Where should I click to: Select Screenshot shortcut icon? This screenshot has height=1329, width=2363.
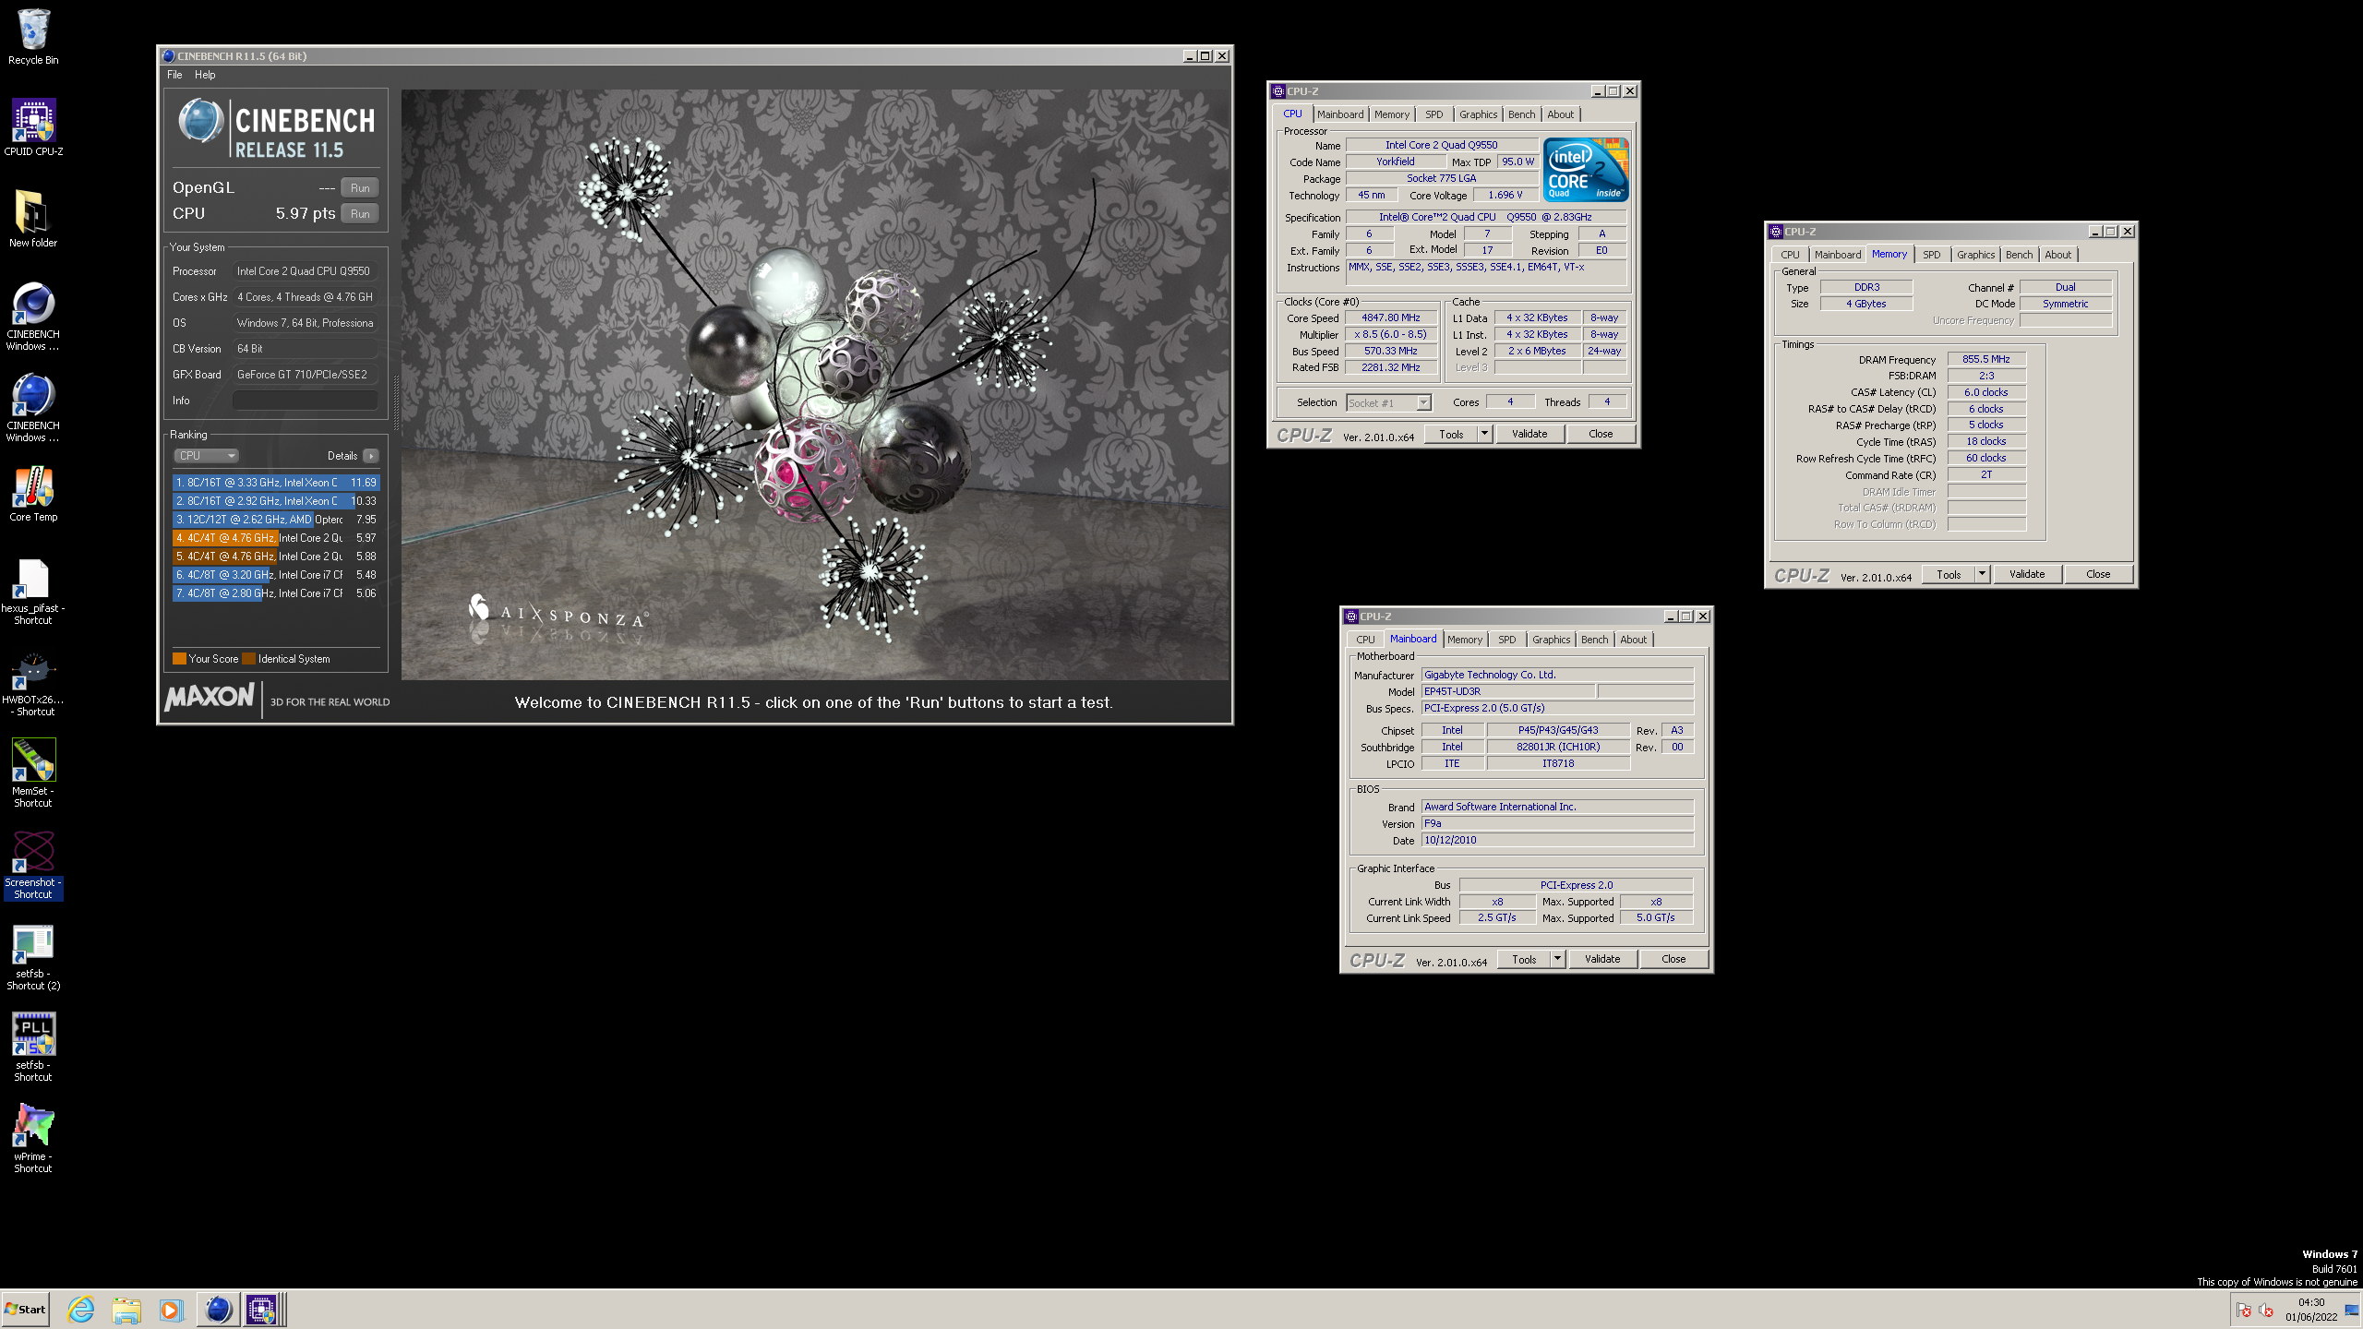(33, 865)
